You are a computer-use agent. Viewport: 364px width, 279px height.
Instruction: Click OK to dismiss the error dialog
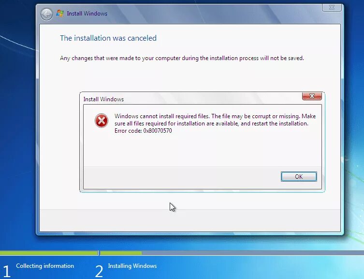point(299,177)
